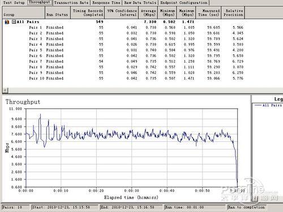283x212 pixels.
Task: Click the 95% Confidence Interval header
Action: 122,12
